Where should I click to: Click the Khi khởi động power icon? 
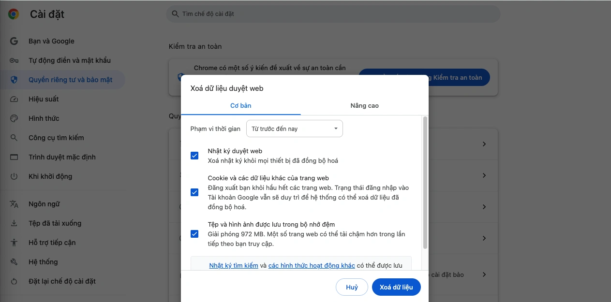pos(14,176)
